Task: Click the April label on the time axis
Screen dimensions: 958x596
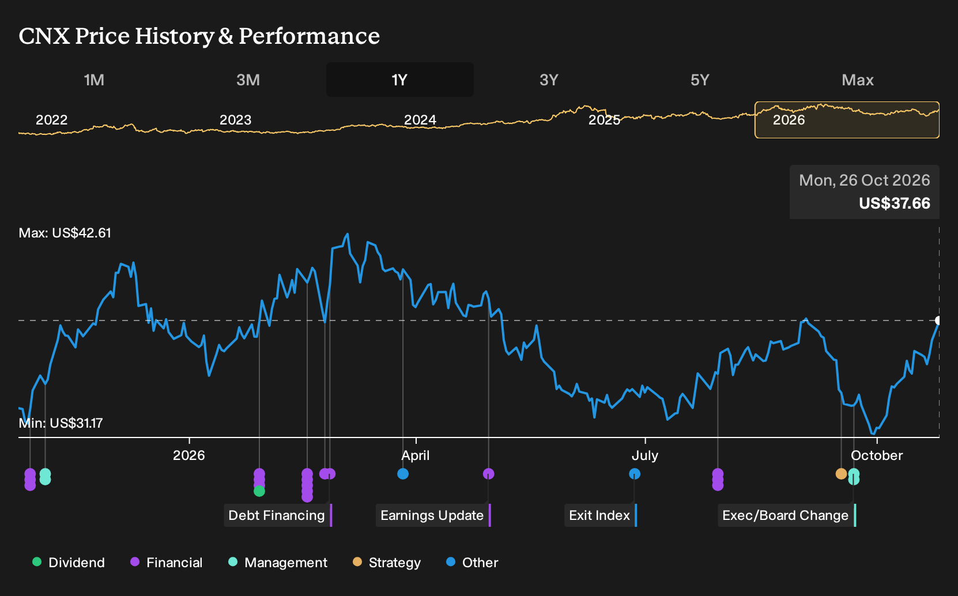Action: click(x=416, y=455)
